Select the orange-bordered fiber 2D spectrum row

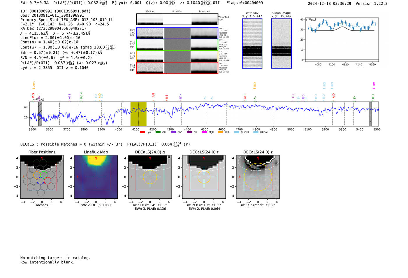[x=177, y=56]
